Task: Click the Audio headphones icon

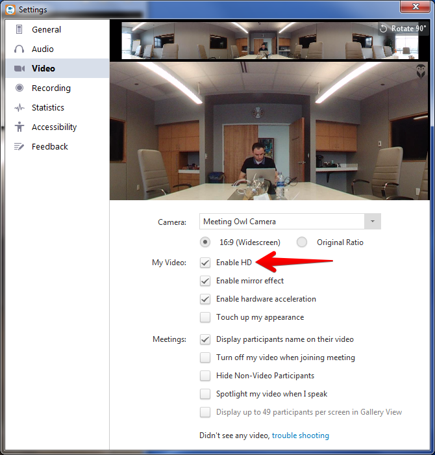Action: 19,49
